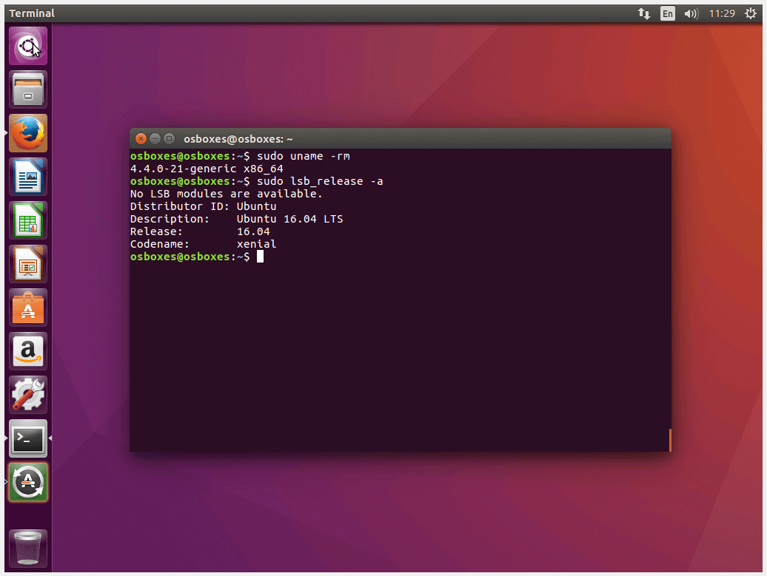The width and height of the screenshot is (767, 576).
Task: Open the Files file manager
Action: point(27,89)
